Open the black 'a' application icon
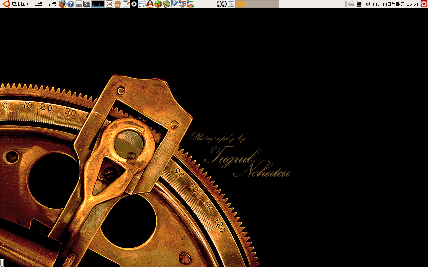The width and height of the screenshot is (428, 267). [x=134, y=4]
